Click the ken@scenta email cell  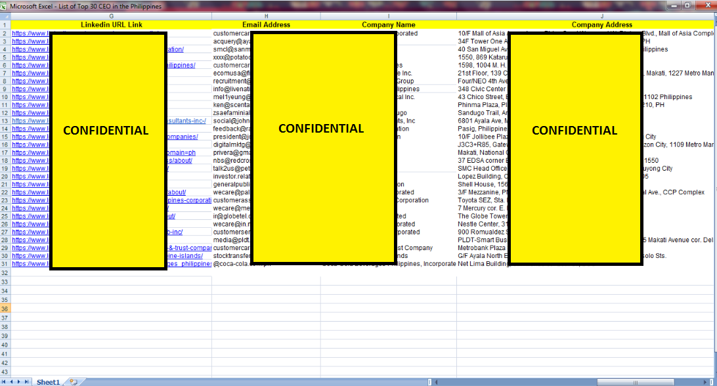232,105
